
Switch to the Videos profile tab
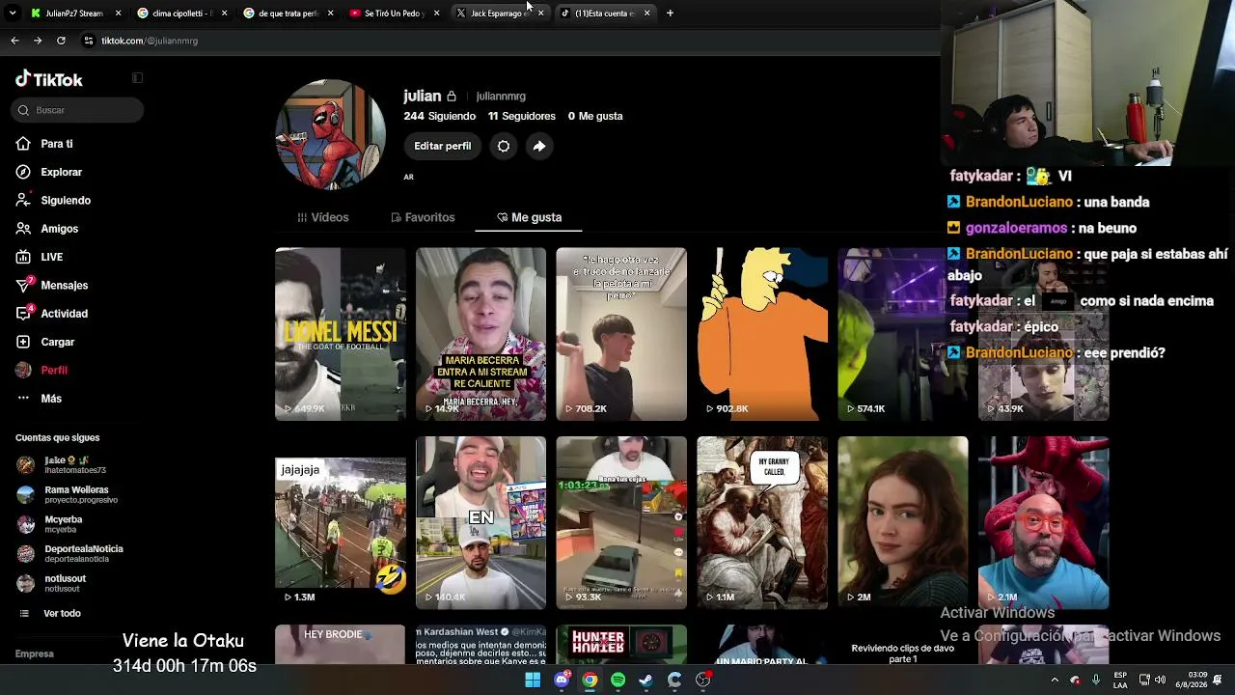pos(323,217)
